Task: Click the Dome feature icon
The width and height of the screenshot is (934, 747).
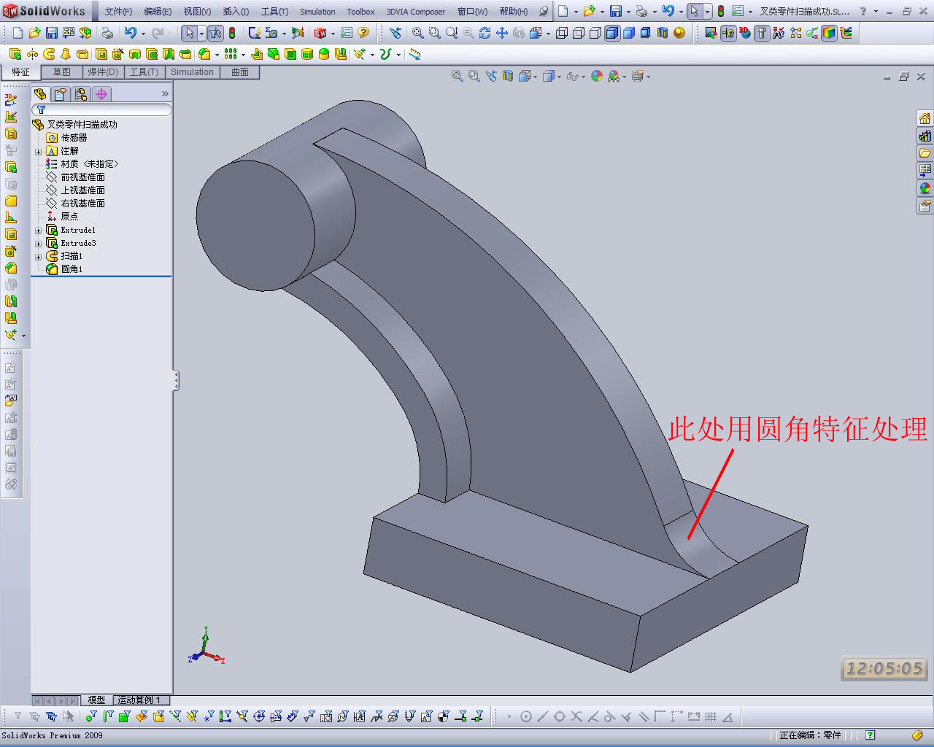Action: click(x=324, y=54)
